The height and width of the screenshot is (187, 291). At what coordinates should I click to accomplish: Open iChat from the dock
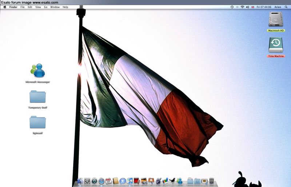[123, 181]
